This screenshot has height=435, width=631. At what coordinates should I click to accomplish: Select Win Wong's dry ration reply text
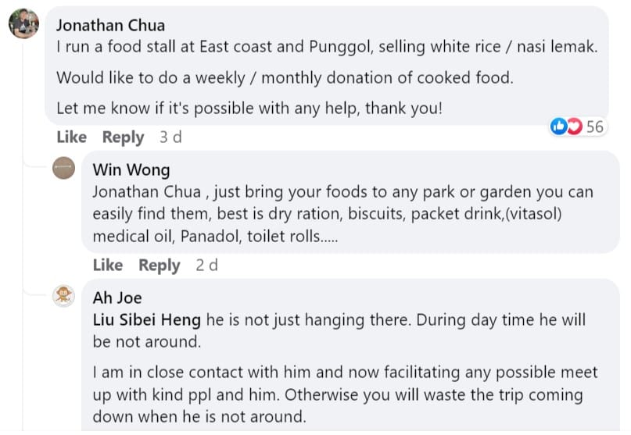pyautogui.click(x=342, y=214)
